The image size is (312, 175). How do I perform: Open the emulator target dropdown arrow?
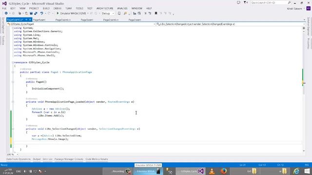click(x=88, y=13)
